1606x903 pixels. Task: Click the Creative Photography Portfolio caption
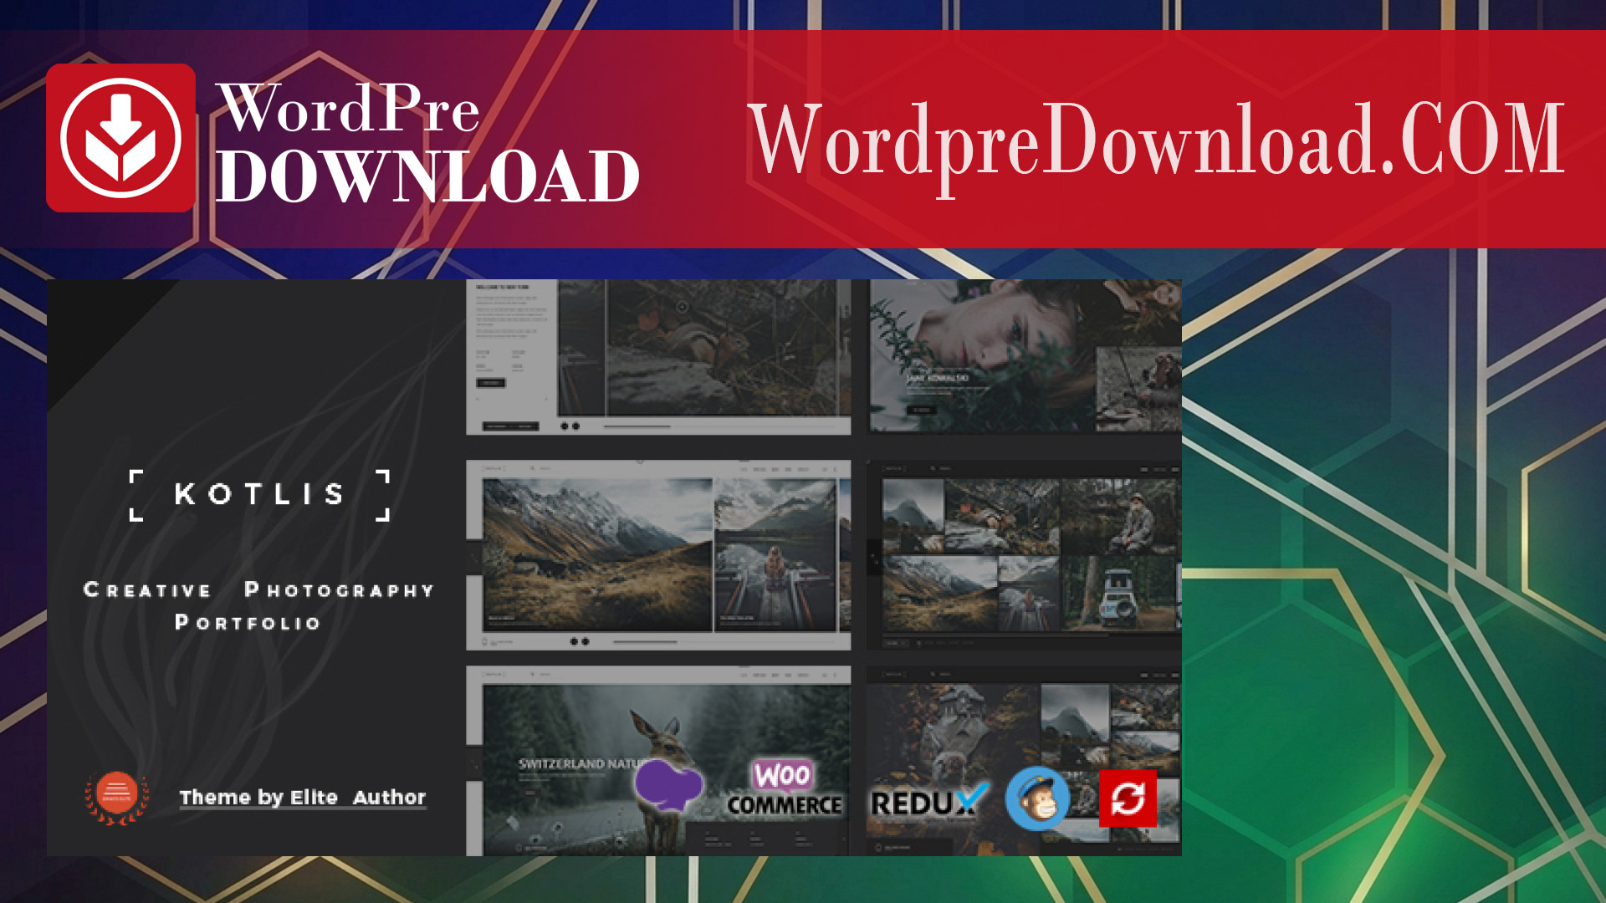[259, 606]
